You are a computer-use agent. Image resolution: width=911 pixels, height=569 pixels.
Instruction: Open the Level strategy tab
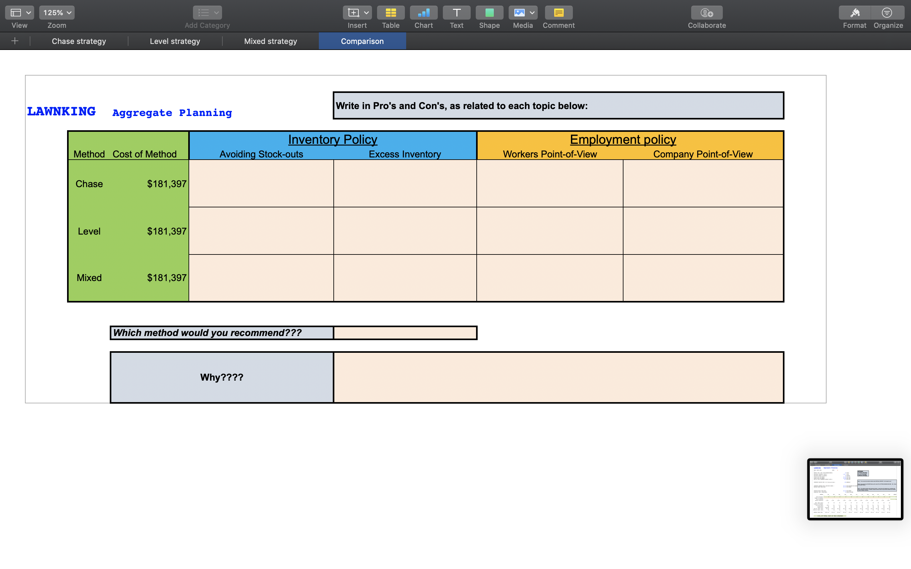point(175,41)
